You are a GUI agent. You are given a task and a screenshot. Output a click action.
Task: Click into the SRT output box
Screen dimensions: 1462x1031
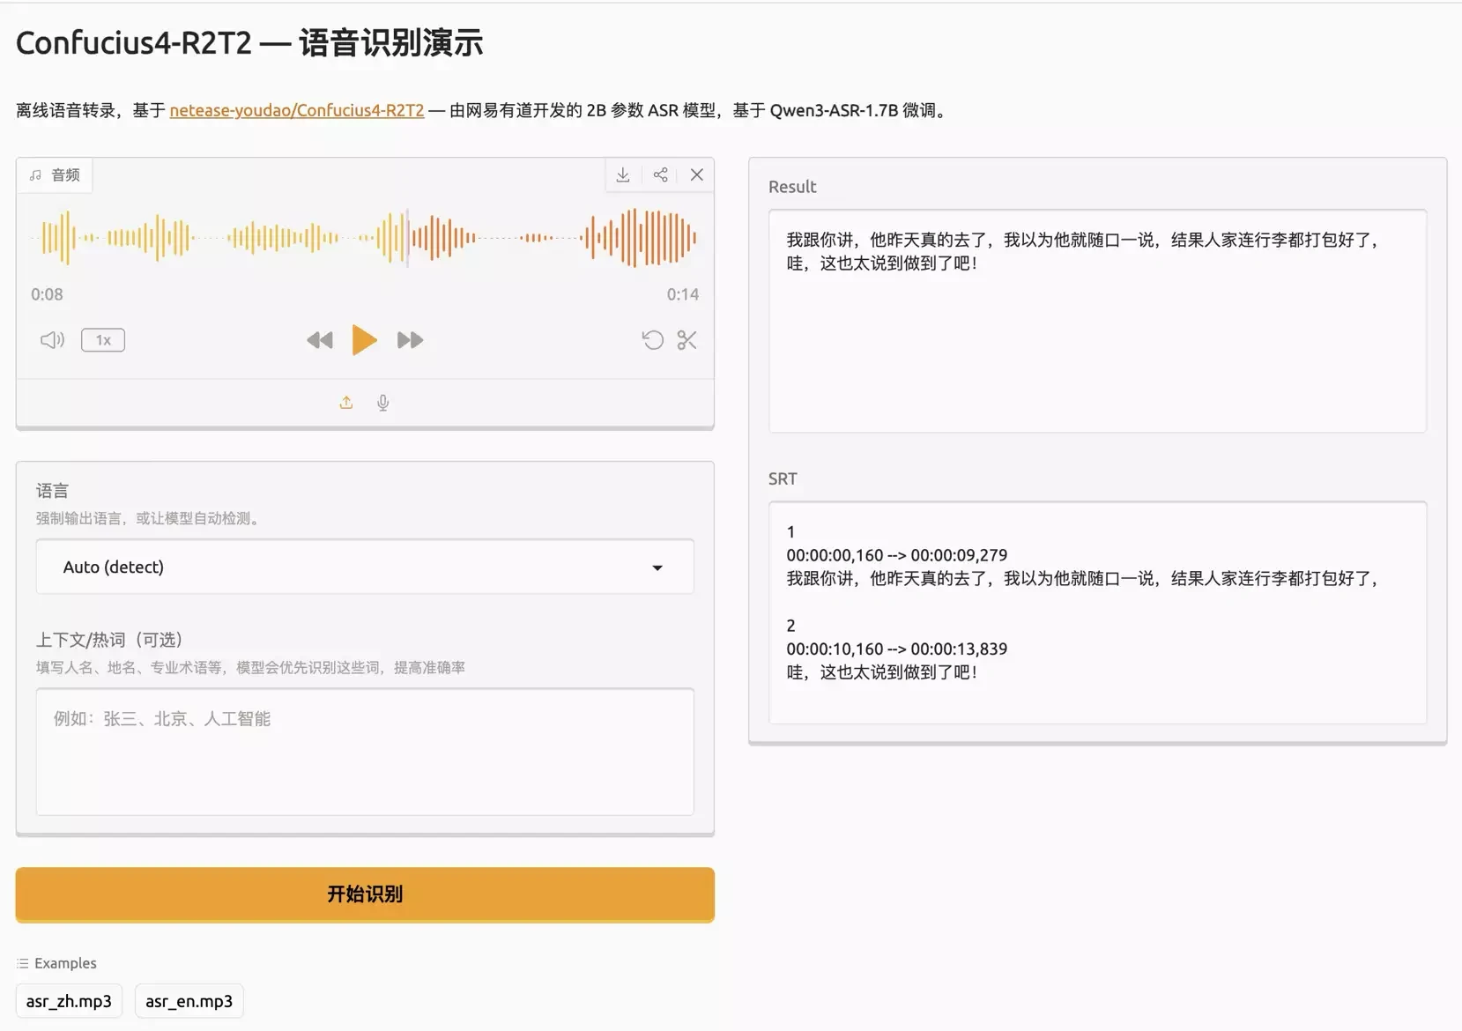tap(1097, 612)
